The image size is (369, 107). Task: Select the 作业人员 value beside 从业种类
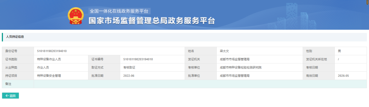click(x=43, y=67)
